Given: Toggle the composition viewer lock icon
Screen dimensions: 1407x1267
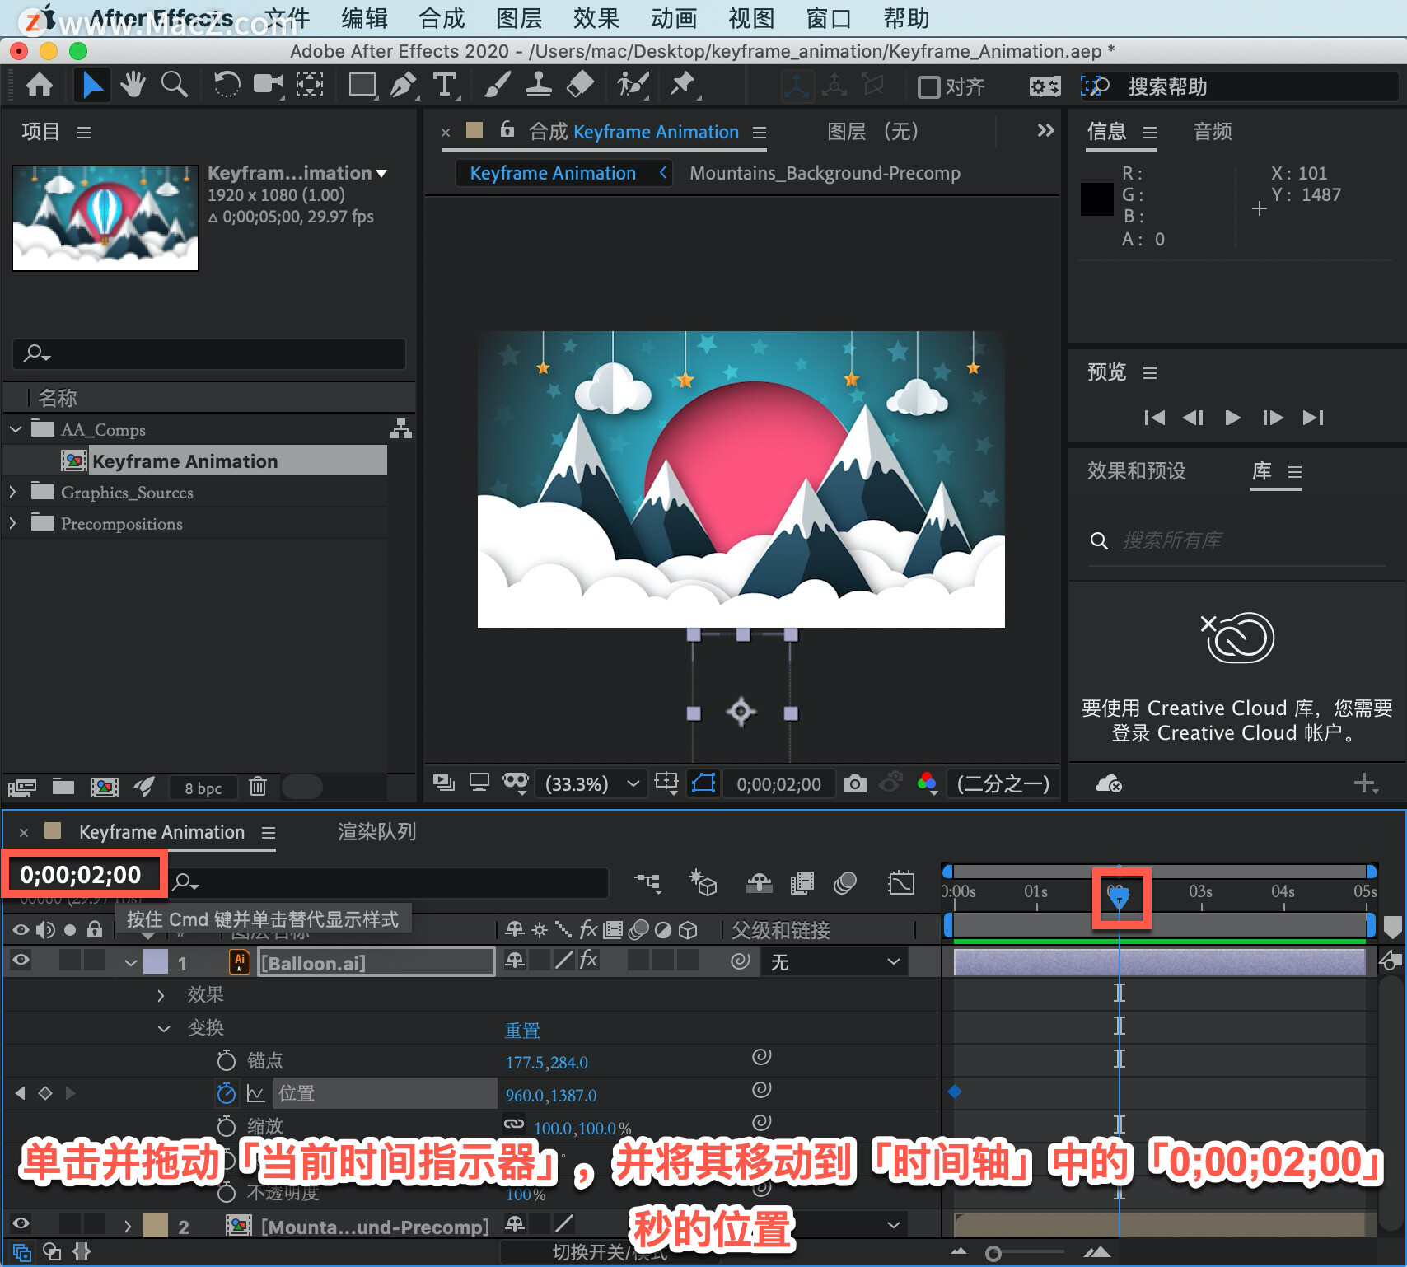Looking at the screenshot, I should (507, 130).
